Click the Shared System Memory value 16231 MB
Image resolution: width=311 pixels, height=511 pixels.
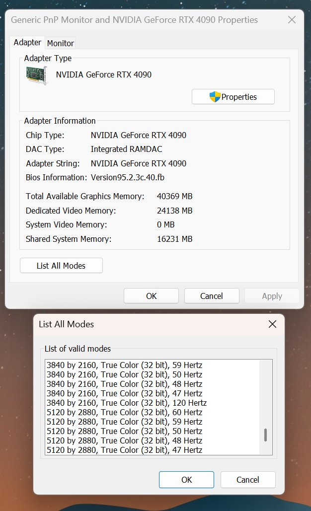[175, 239]
